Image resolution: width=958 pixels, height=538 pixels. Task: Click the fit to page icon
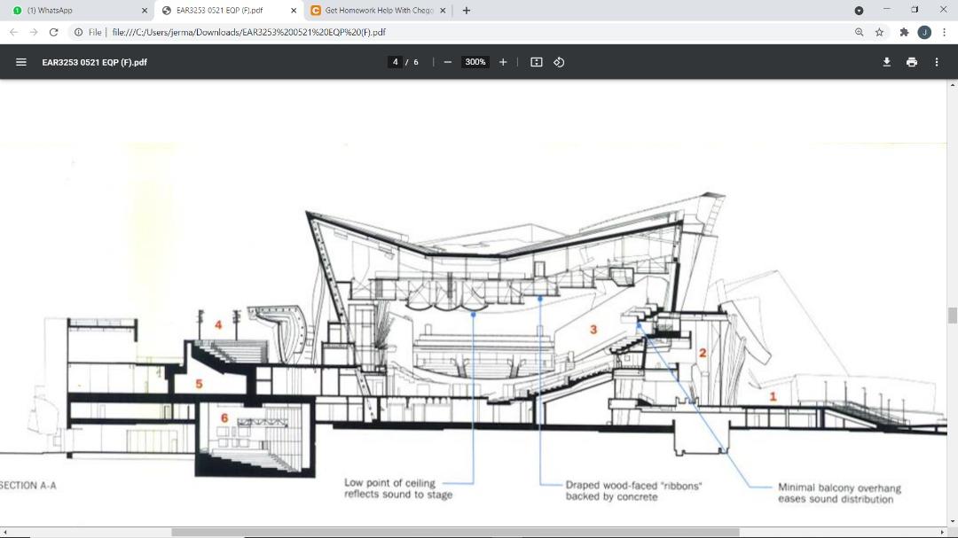coord(537,62)
